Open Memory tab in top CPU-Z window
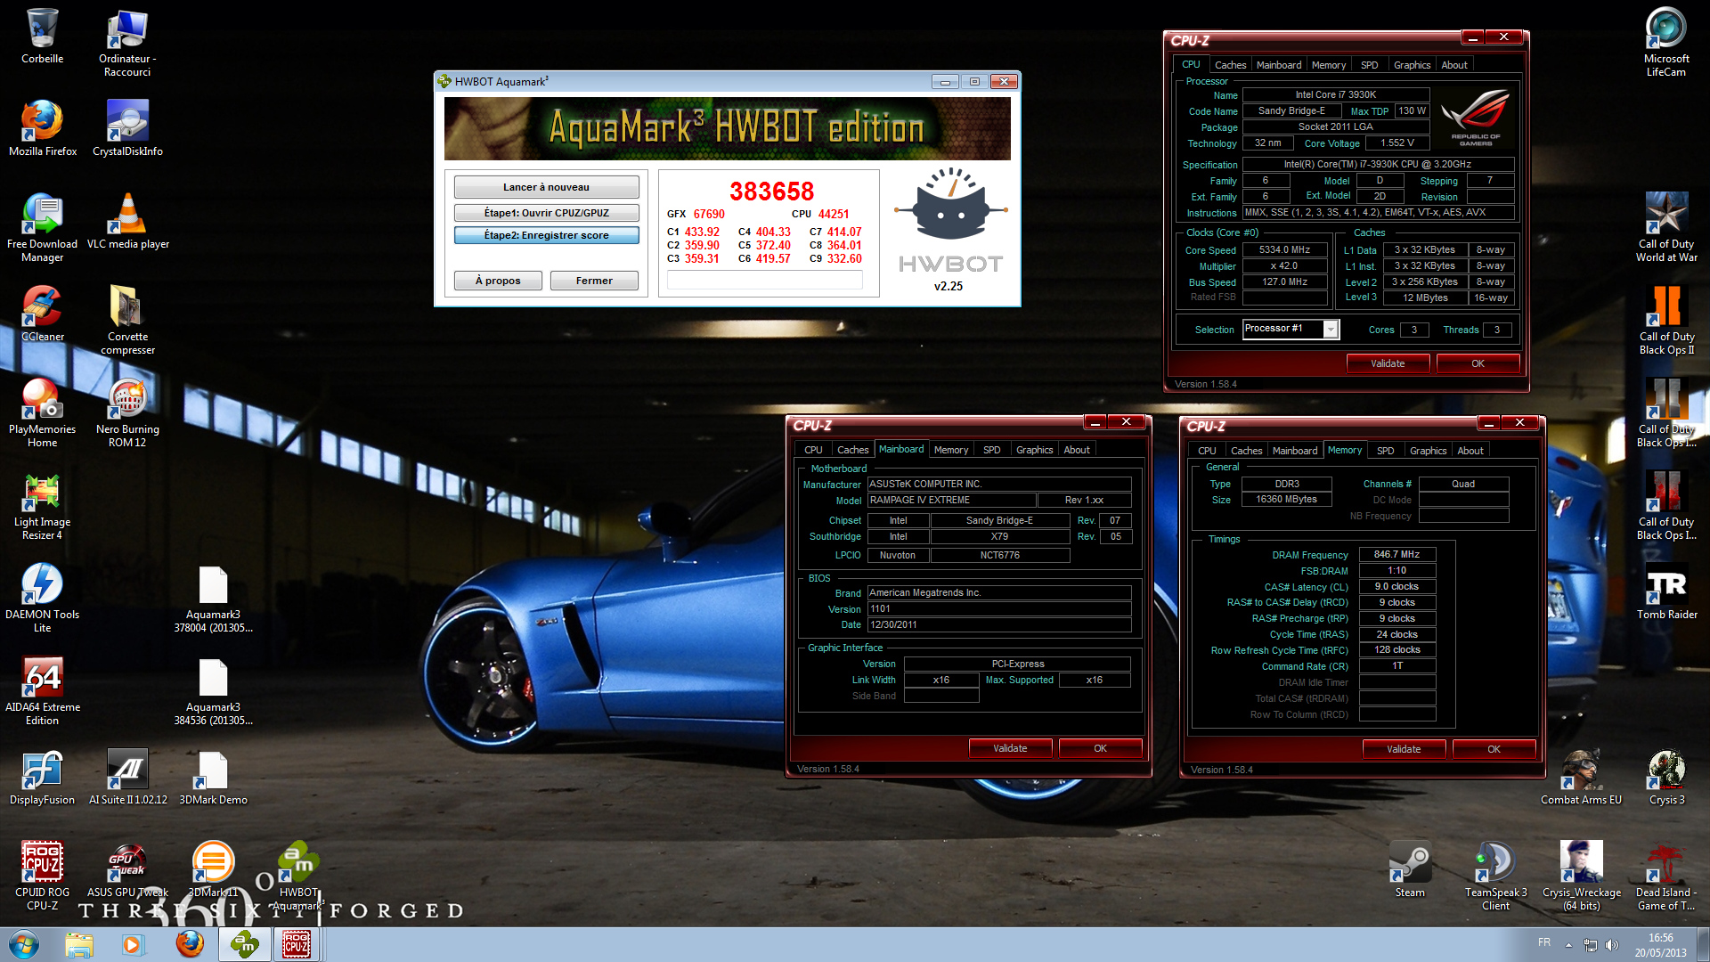Viewport: 1710px width, 962px height. tap(1328, 65)
